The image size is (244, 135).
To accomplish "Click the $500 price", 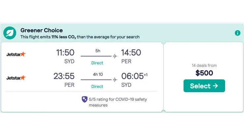I will pyautogui.click(x=204, y=73).
